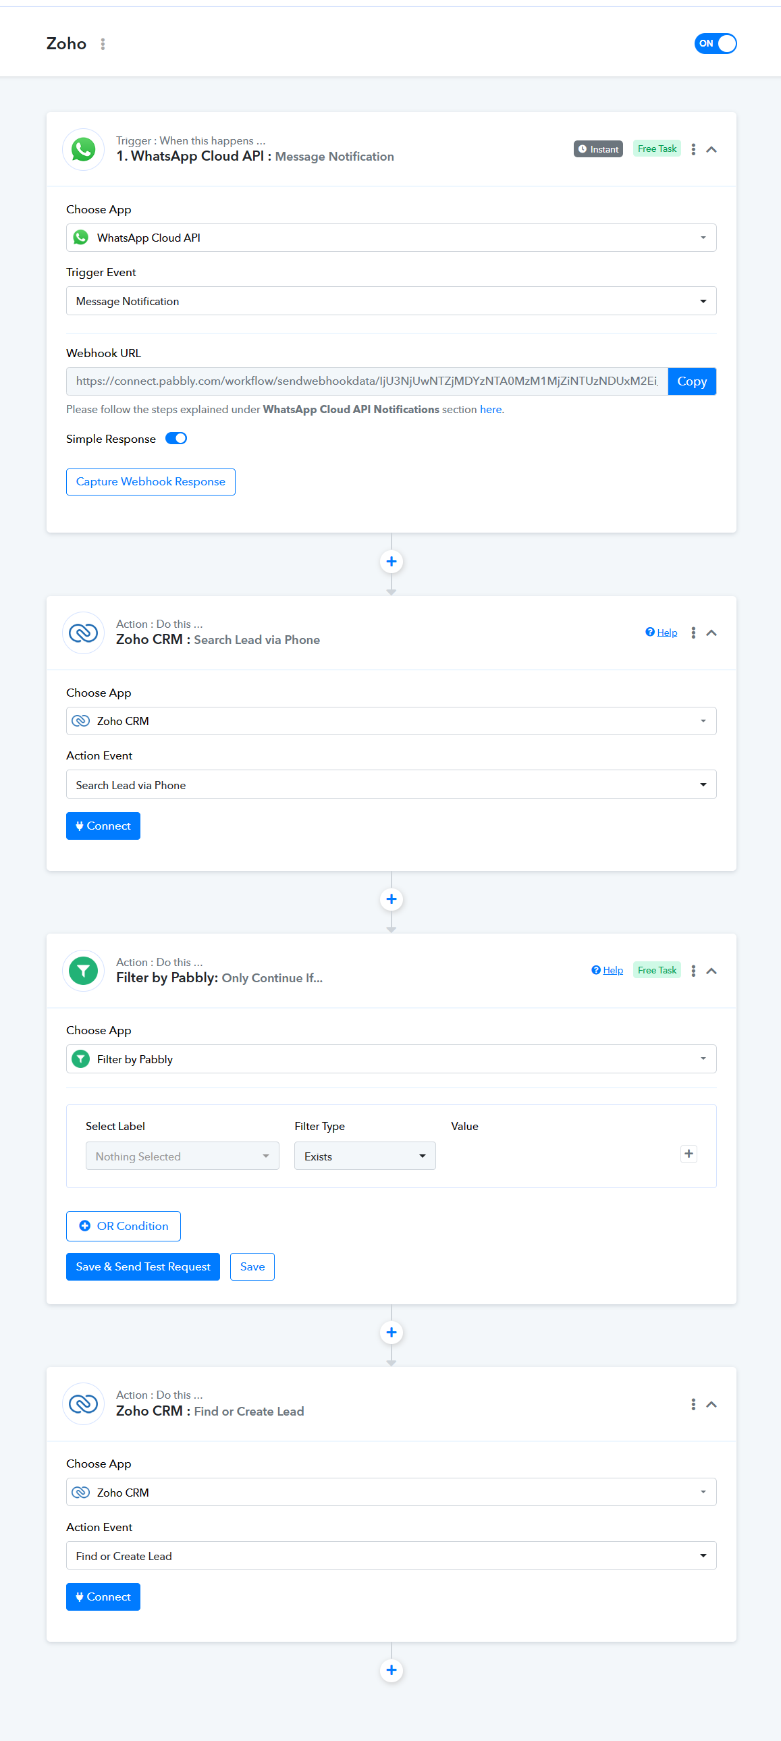Click the Webhook URL field
781x1741 pixels.
point(367,381)
